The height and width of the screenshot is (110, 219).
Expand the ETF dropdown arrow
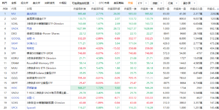point(146,3)
